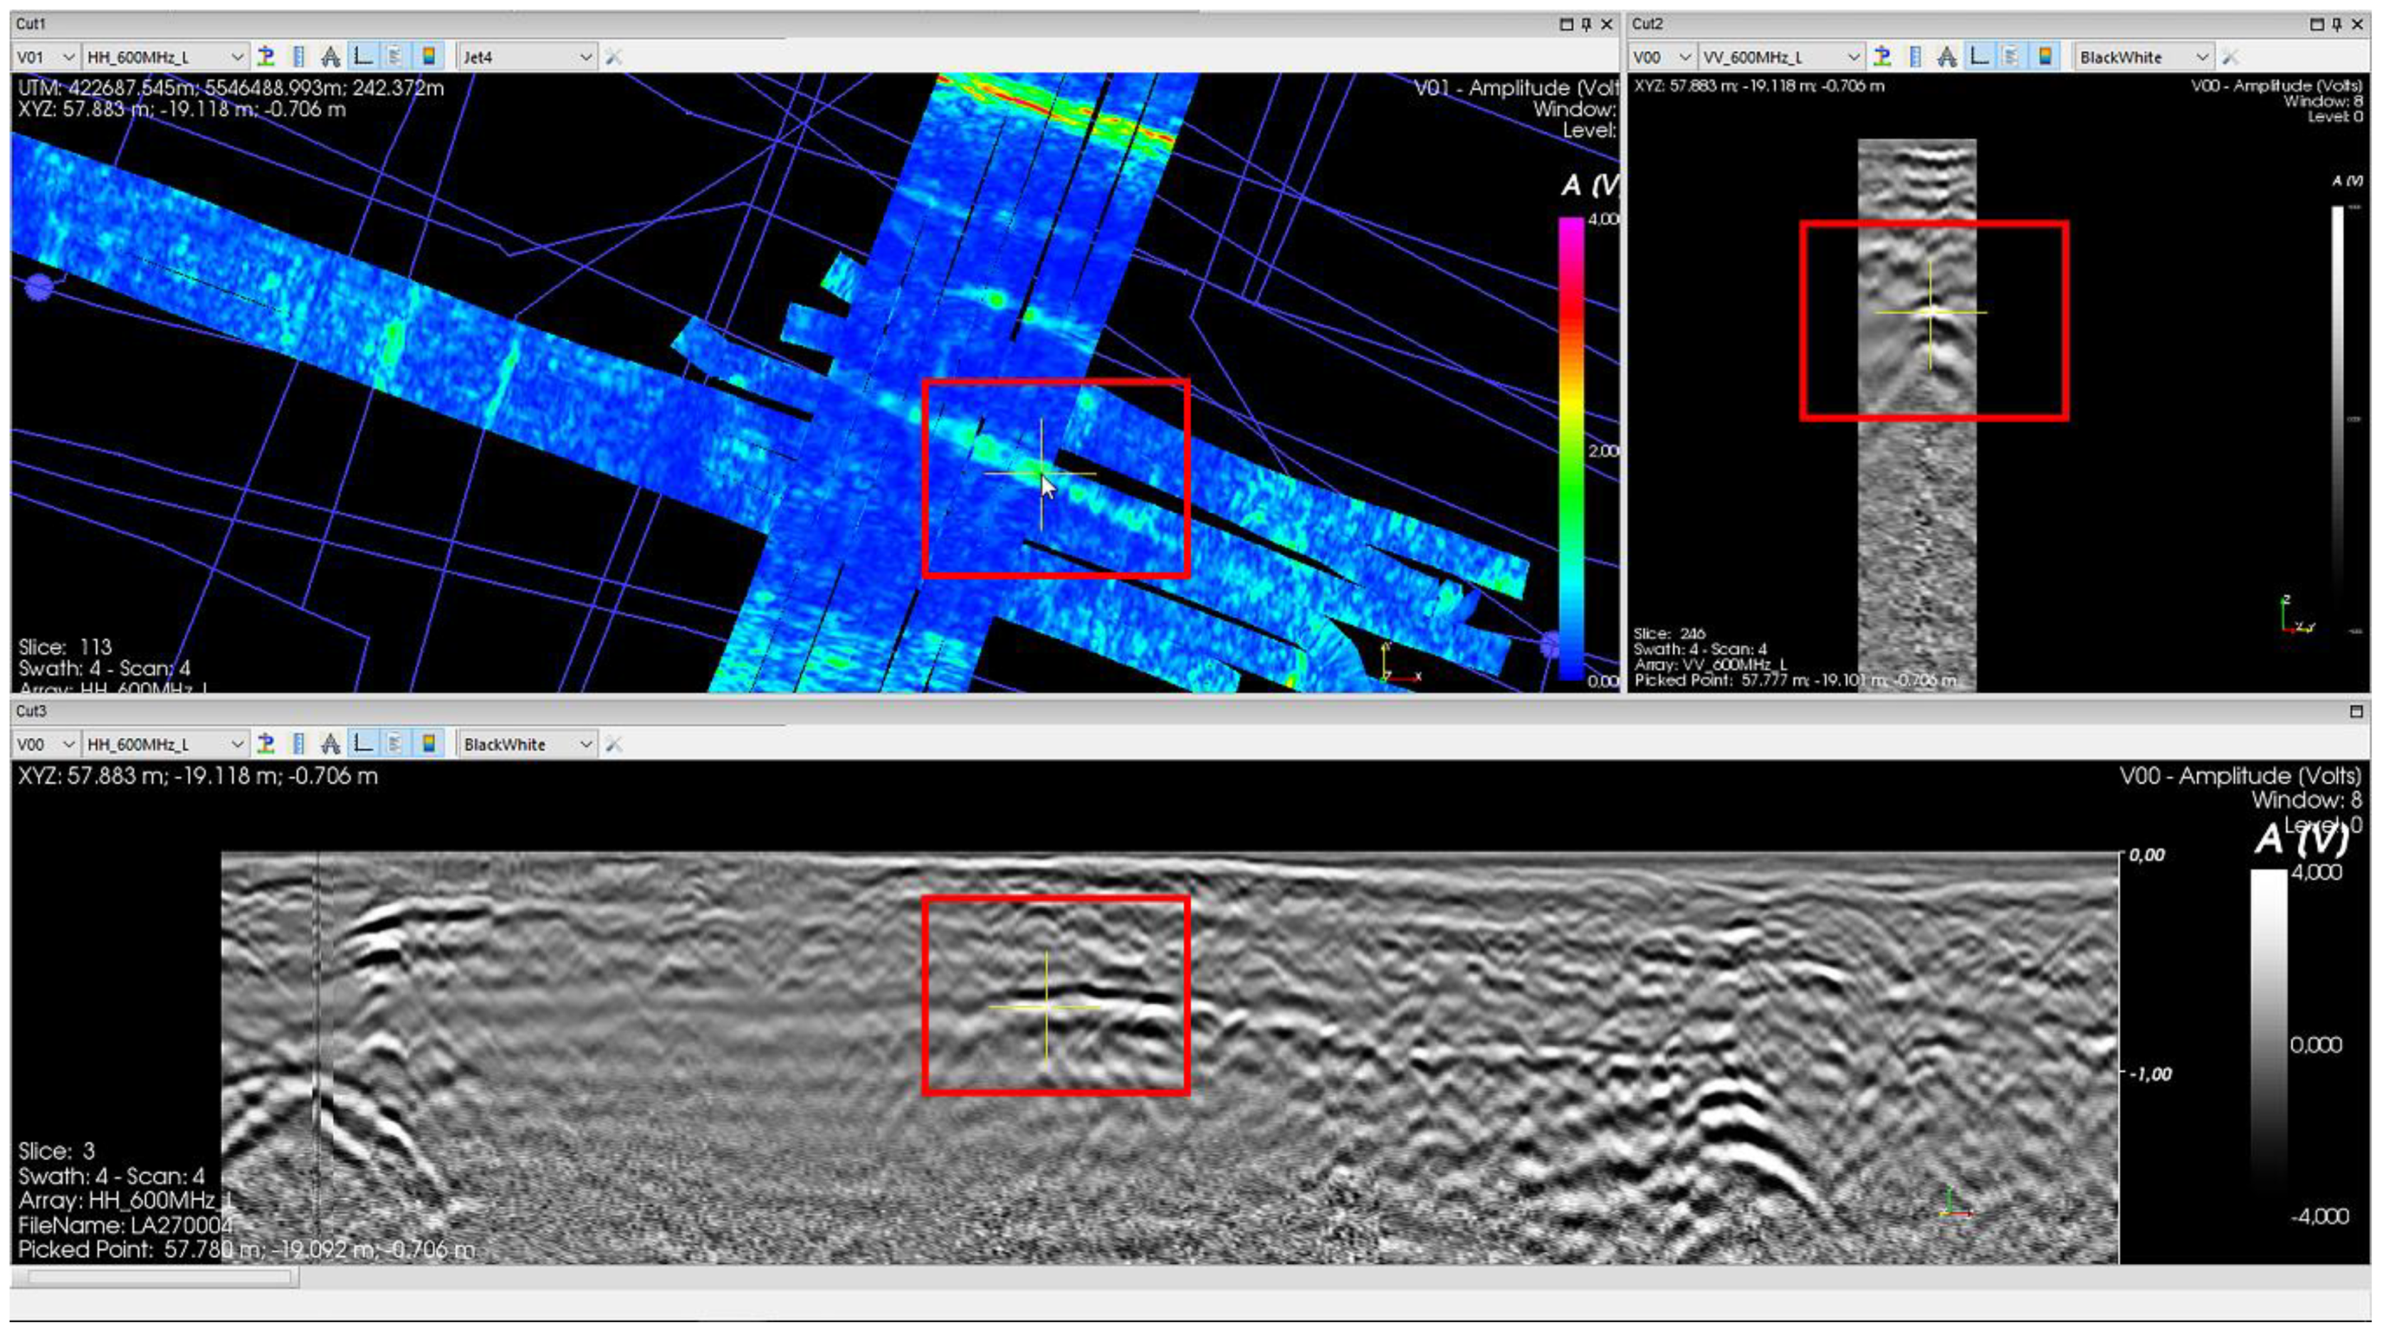The height and width of the screenshot is (1335, 2382).
Task: Toggle the text info overlay button in Cut2
Action: (2012, 56)
